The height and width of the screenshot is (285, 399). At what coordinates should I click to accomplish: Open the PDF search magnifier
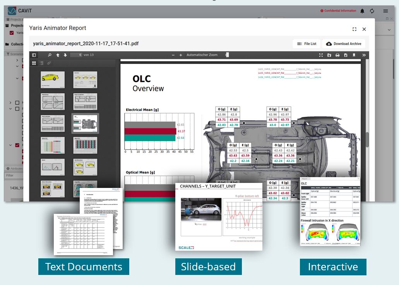pyautogui.click(x=50, y=55)
